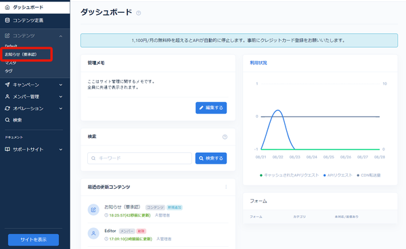Click the お知らせ（要承認） entry edit icon

[93, 210]
